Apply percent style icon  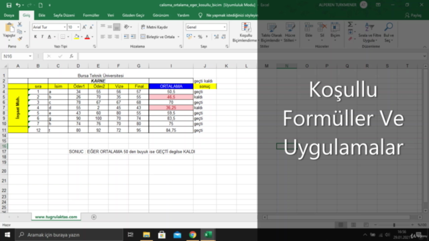[x=200, y=37]
